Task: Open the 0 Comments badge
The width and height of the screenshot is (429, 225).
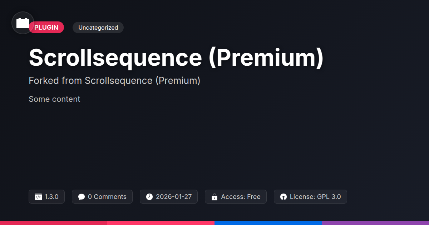Action: [102, 197]
